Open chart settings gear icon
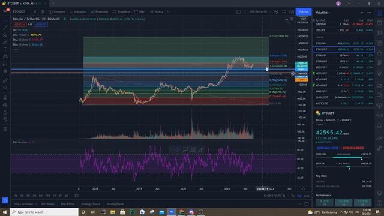Screen dimensions: 384x216 tap(276, 12)
